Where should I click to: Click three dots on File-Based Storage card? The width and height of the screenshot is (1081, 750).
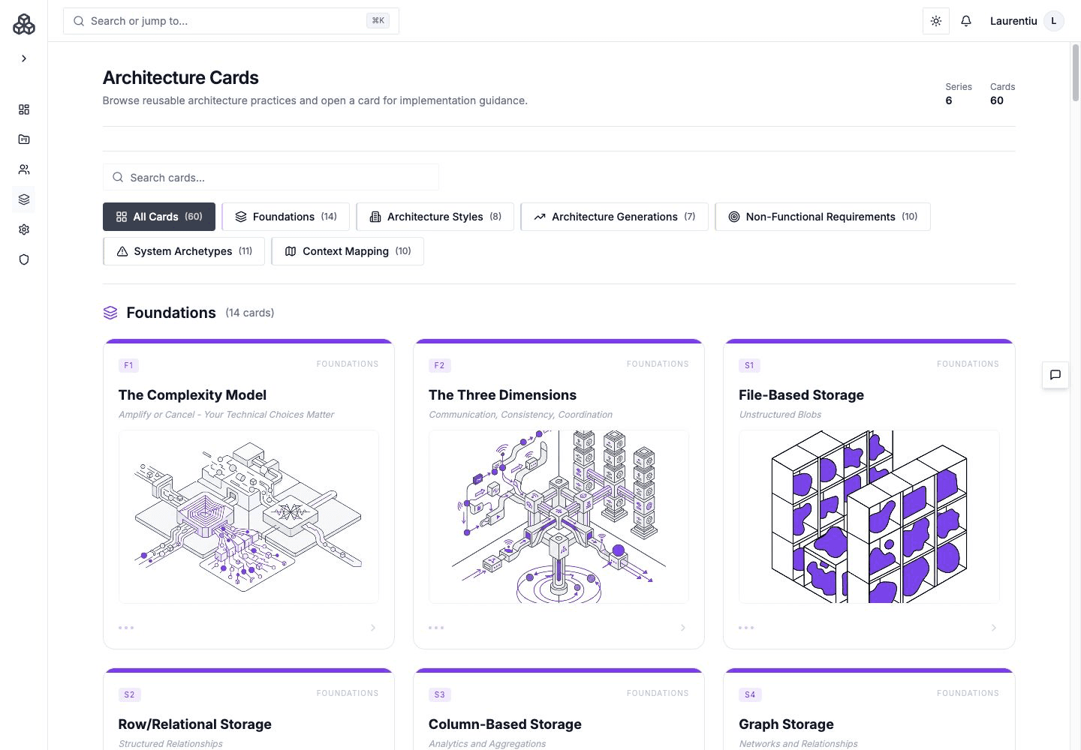click(x=746, y=628)
